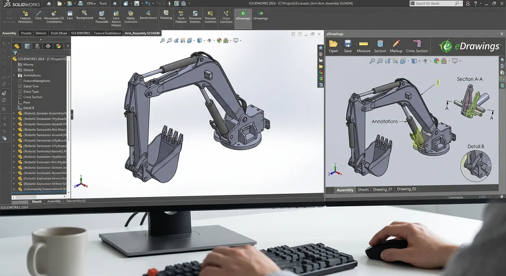Image resolution: width=506 pixels, height=276 pixels.
Task: Select the Cross Section tree item
Action: [x=33, y=97]
